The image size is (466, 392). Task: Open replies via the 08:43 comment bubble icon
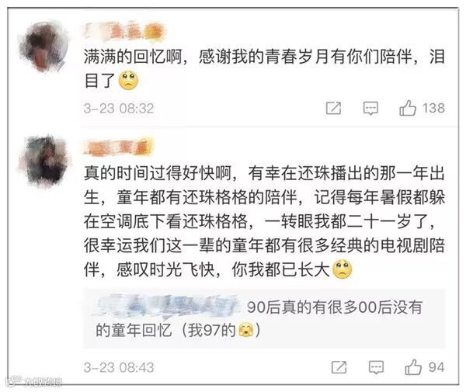tap(376, 368)
